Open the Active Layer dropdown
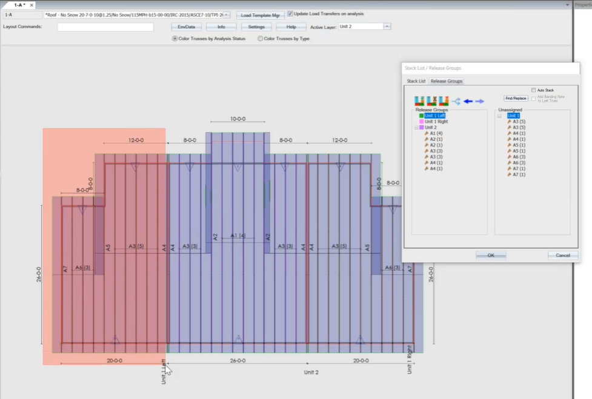 [x=387, y=27]
